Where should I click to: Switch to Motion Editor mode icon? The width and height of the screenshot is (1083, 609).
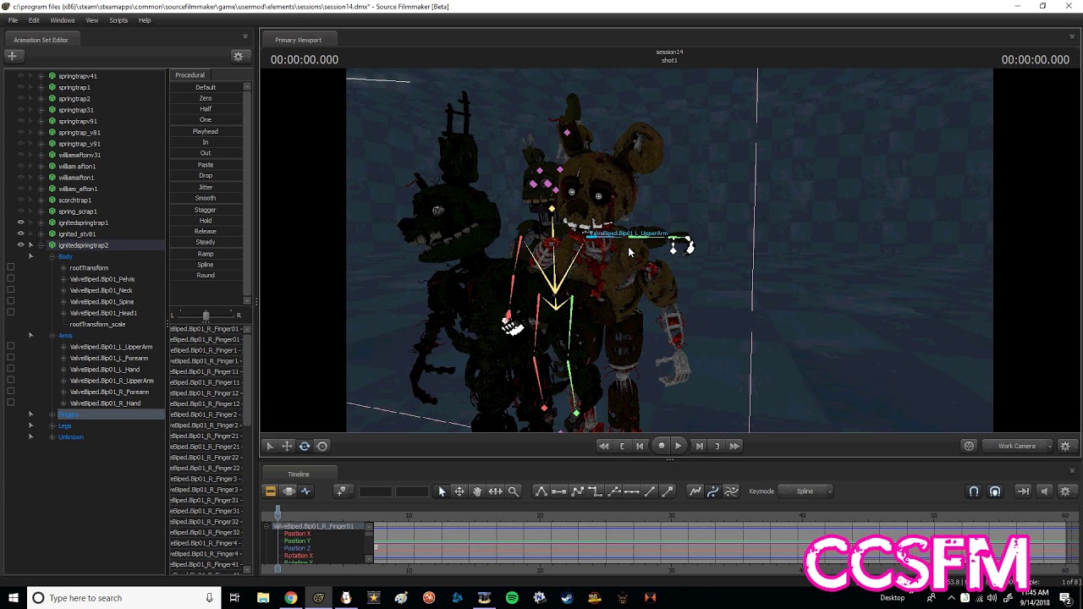[x=289, y=491]
